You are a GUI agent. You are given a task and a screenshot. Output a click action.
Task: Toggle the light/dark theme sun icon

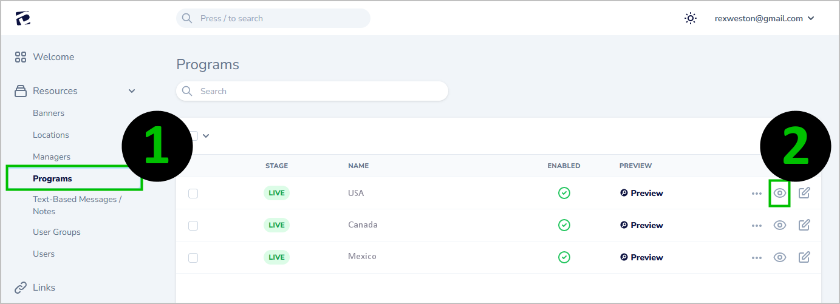tap(691, 18)
